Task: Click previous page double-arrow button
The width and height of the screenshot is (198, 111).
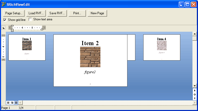Action: pos(195,90)
